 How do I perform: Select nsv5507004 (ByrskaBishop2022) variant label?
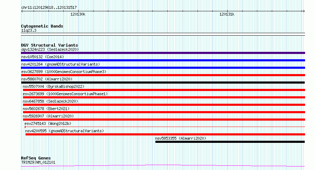tap(53, 86)
